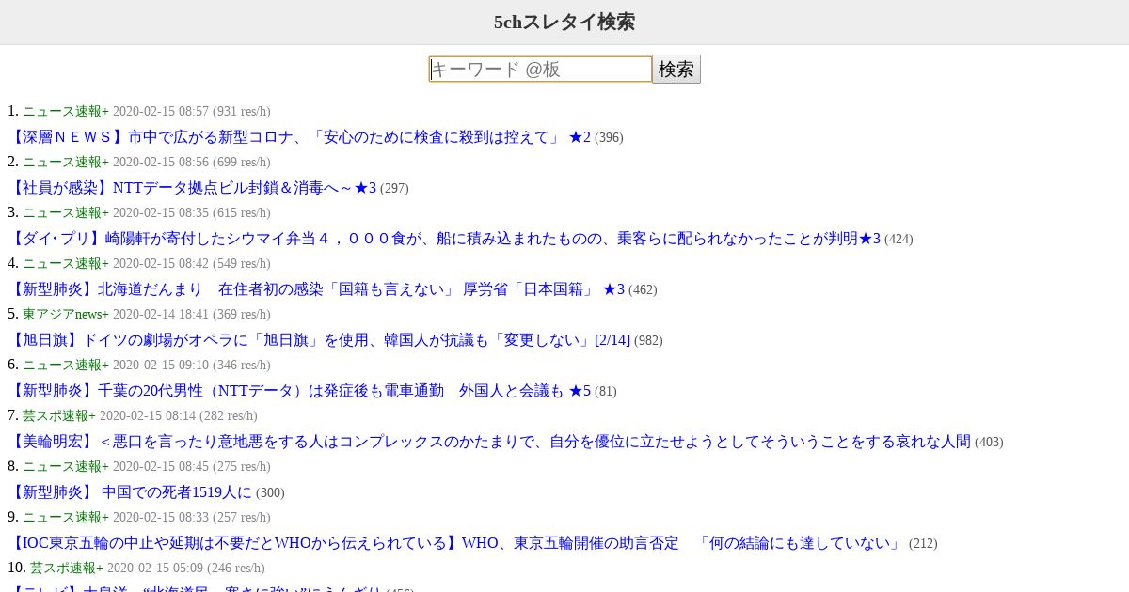The width and height of the screenshot is (1129, 592).
Task: Open the IOC東京五輪 WHO thread link
Action: pyautogui.click(x=456, y=543)
